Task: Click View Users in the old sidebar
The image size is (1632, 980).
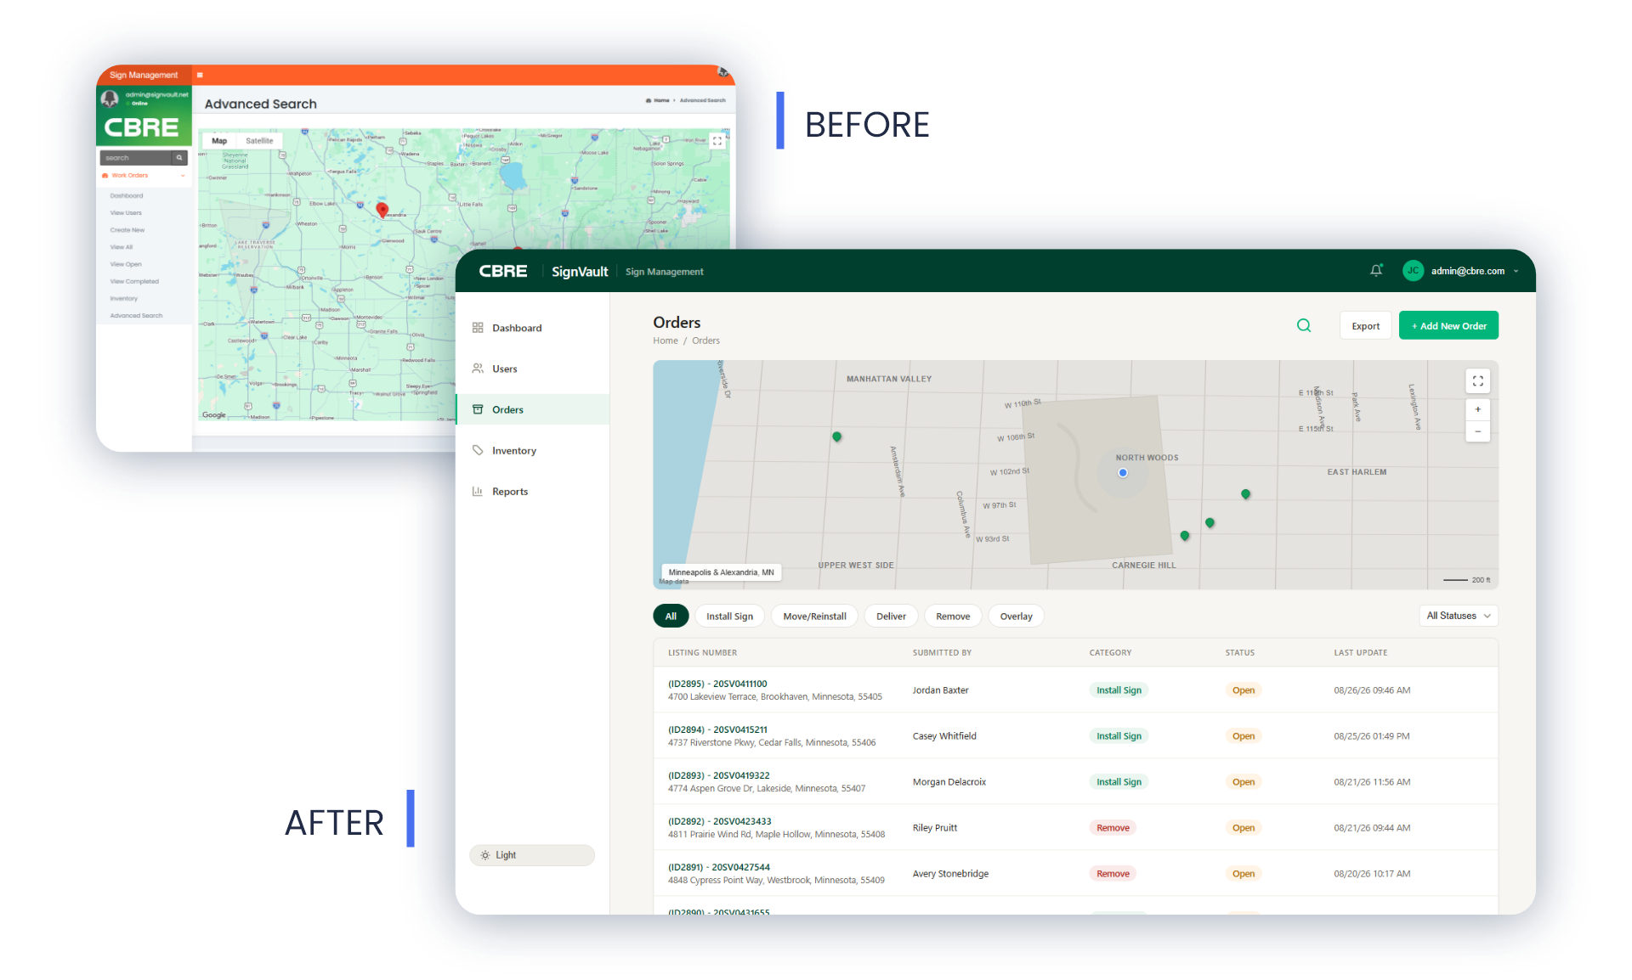Action: point(126,213)
